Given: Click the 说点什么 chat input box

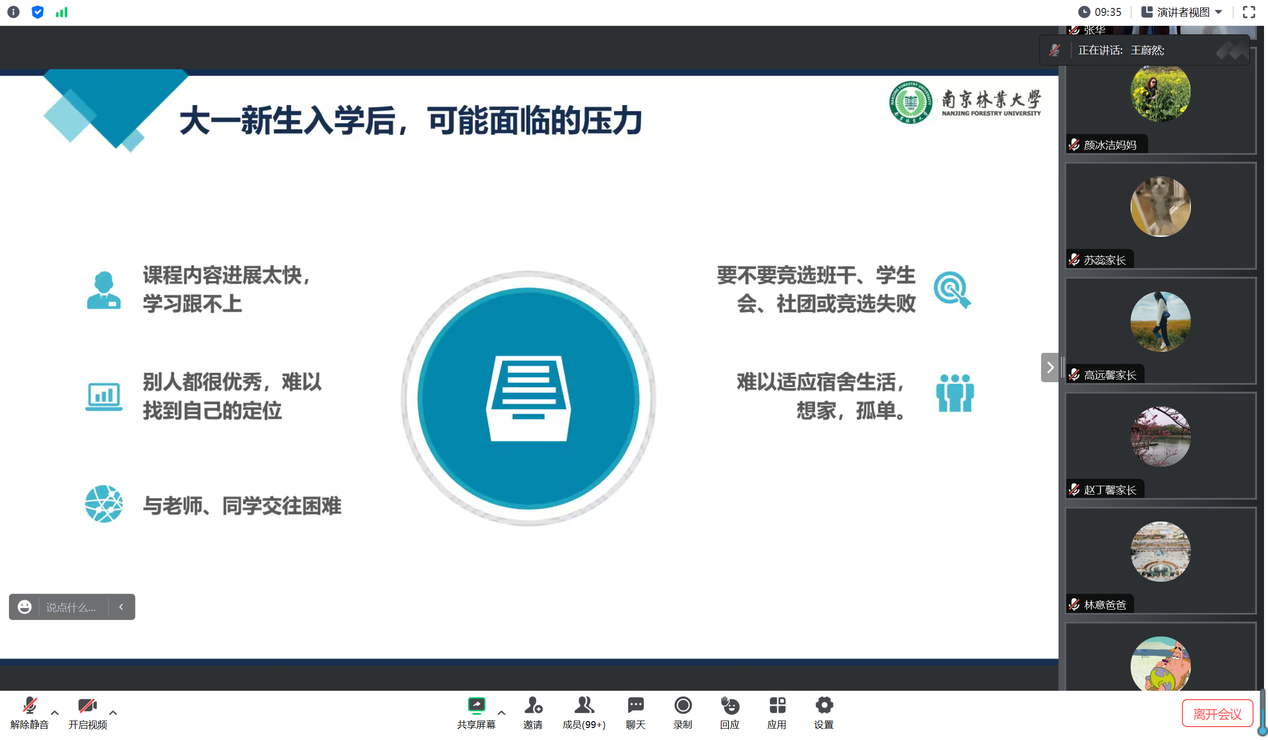Looking at the screenshot, I should coord(72,607).
